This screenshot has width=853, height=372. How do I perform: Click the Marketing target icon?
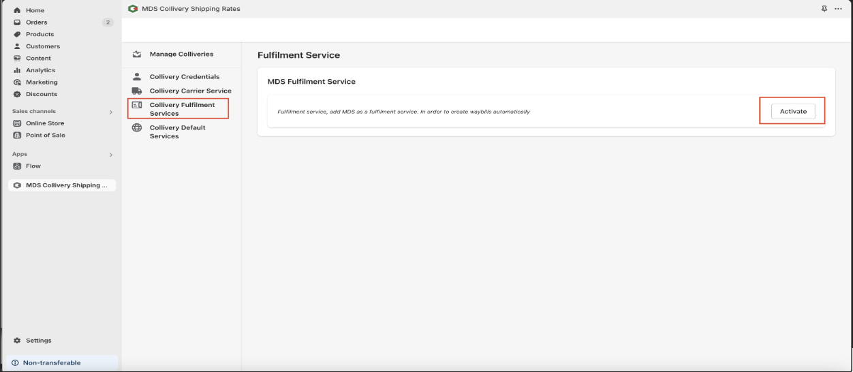coord(17,82)
